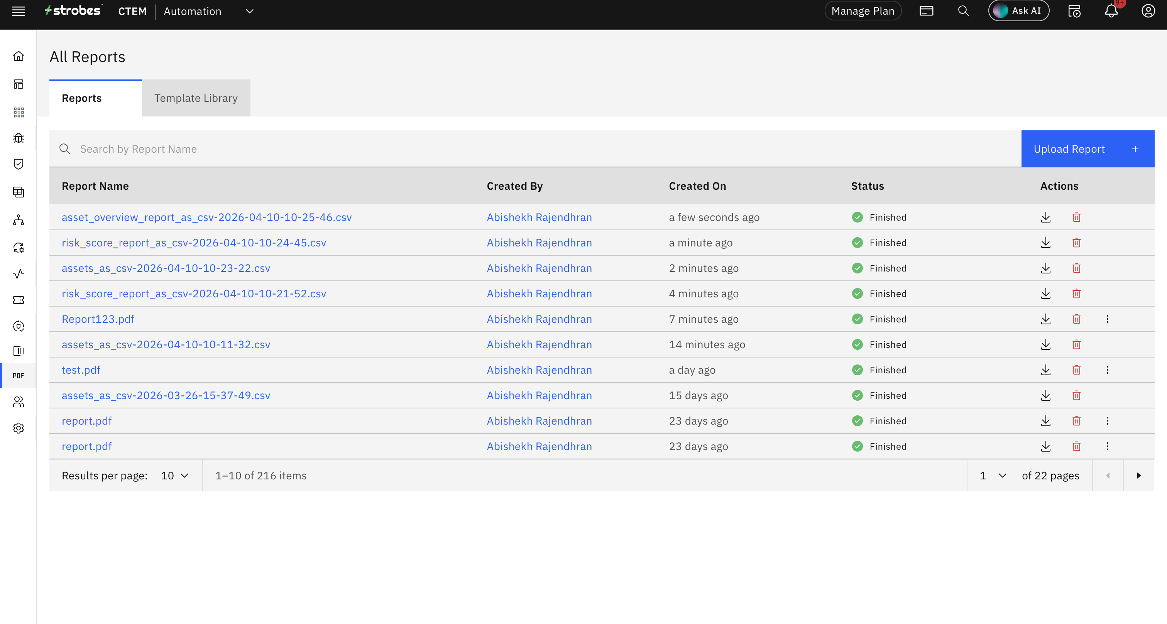The width and height of the screenshot is (1167, 624).
Task: Click the Upload Report button
Action: [1087, 149]
